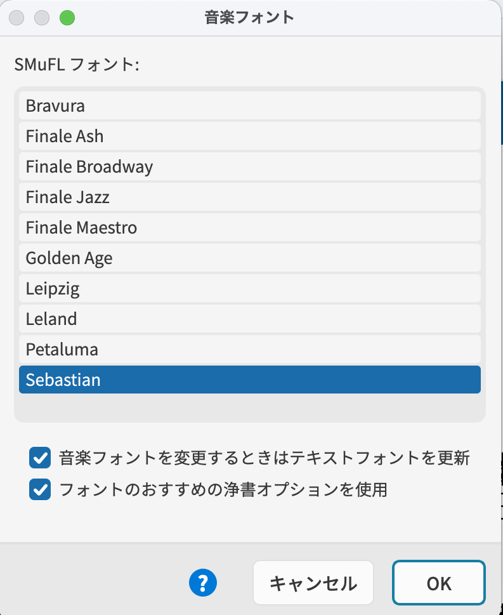Toggle the recommended engraving options checkbox
This screenshot has width=503, height=615.
point(40,489)
